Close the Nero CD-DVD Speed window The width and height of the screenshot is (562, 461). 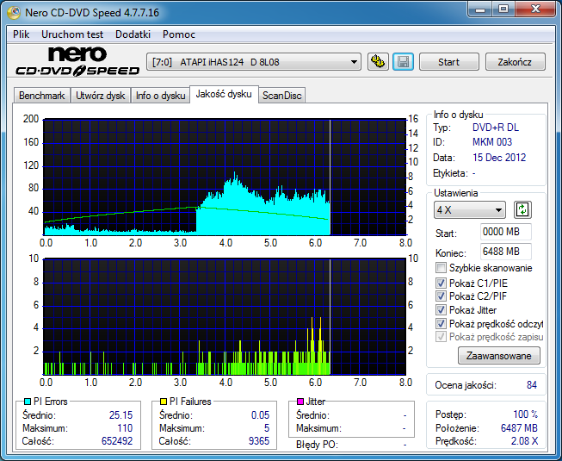535,9
